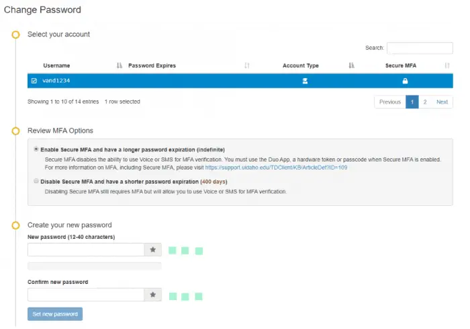Image resolution: width=470 pixels, height=329 pixels.
Task: Click the Set new password button
Action: coord(55,314)
